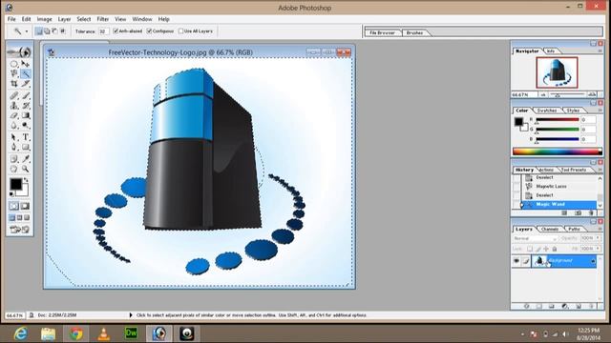Toggle Lock all checkbox
Viewport: 611px width, 343px height.
(x=555, y=249)
